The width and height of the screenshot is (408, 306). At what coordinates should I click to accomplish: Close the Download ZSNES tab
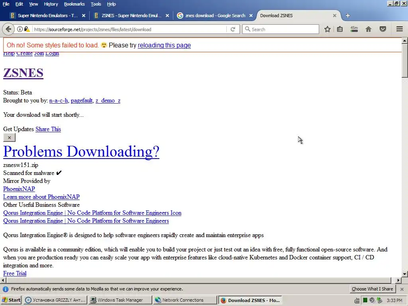point(335,16)
